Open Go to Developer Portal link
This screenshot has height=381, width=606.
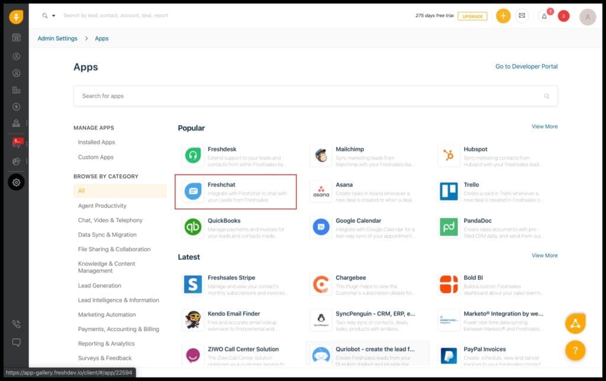pos(526,66)
